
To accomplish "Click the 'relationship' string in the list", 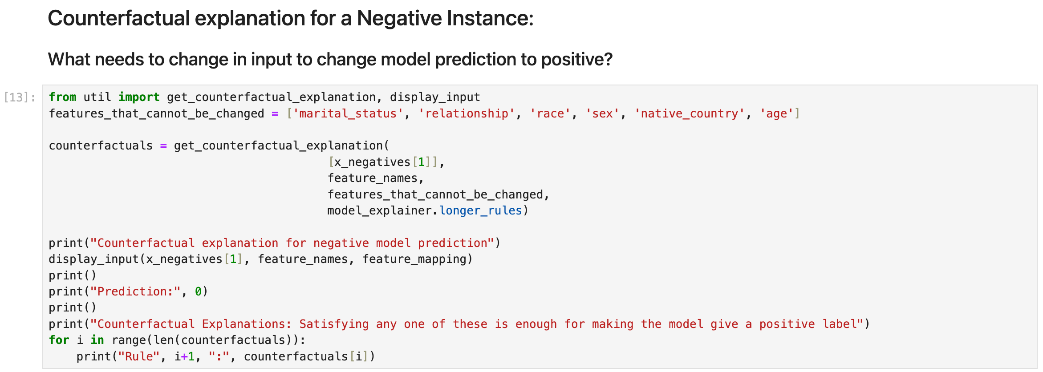I will (x=467, y=114).
